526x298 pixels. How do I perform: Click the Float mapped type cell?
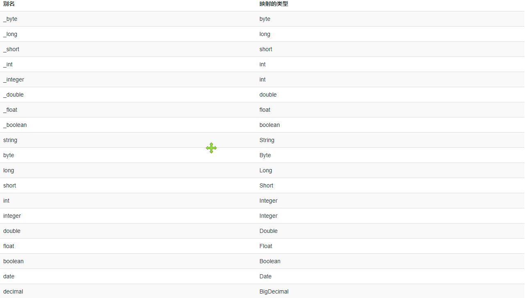[x=266, y=246]
